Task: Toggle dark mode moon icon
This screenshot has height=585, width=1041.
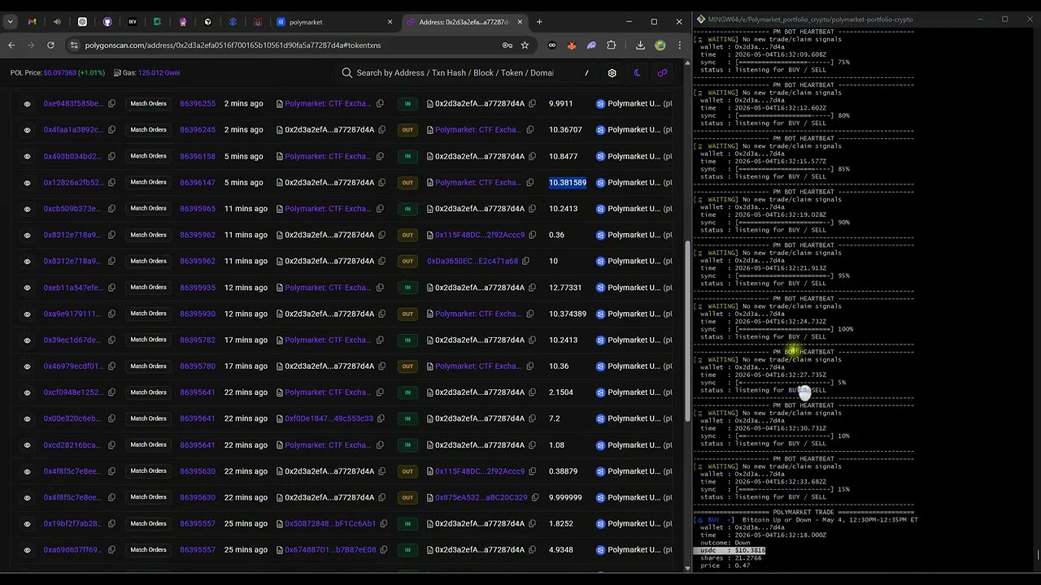Action: click(x=637, y=73)
